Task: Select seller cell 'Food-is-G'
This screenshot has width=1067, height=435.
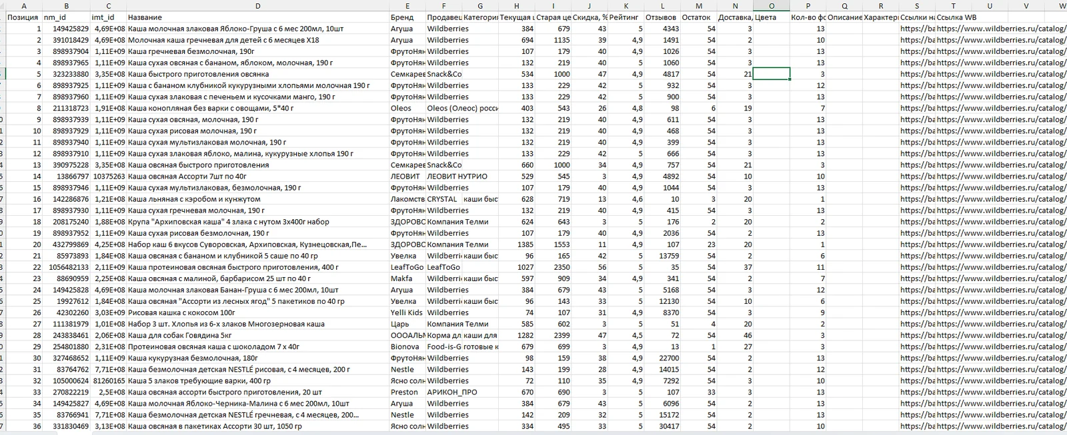Action: pos(444,346)
